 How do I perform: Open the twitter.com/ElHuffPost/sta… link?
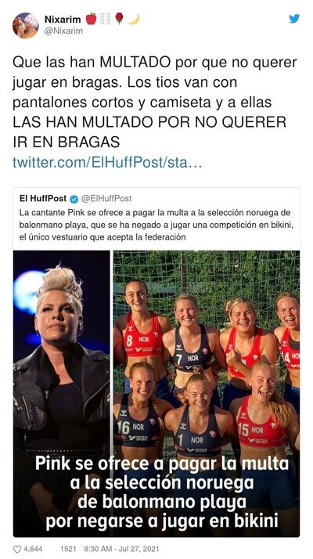pos(108,162)
